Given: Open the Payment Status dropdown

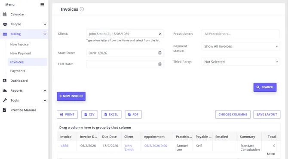Looking at the screenshot, I should point(240,46).
